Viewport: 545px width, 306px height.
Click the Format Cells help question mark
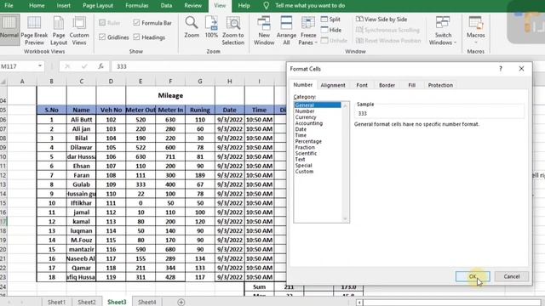pyautogui.click(x=501, y=69)
